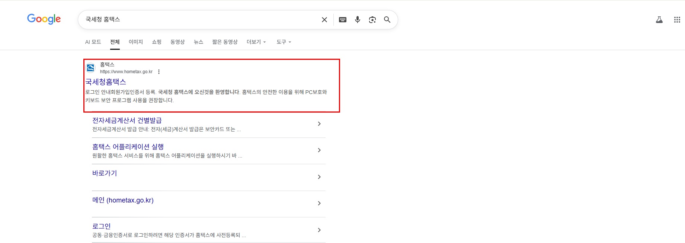Click the 홈택스 site name above the URL

pyautogui.click(x=107, y=64)
